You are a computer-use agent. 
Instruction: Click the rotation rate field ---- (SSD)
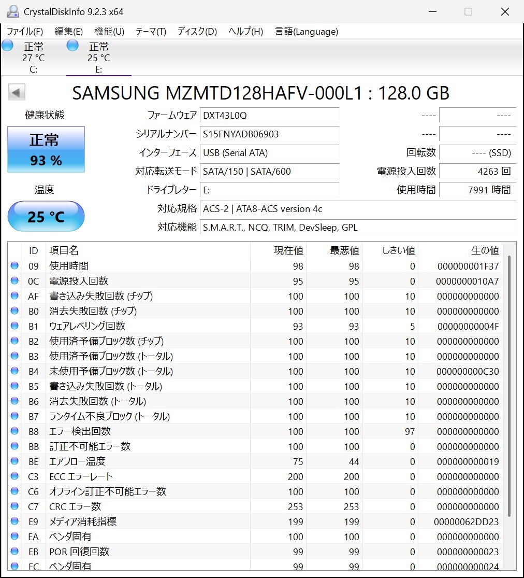477,152
